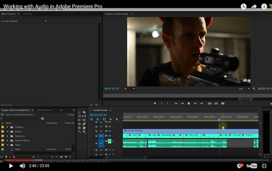Toggle the lock on track V1
This screenshot has height=171, width=272.
96,136
